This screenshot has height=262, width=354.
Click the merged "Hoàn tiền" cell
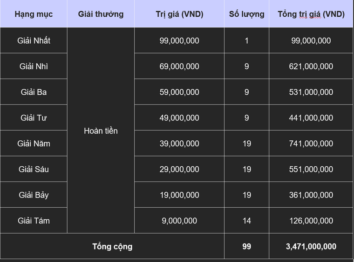pos(101,131)
